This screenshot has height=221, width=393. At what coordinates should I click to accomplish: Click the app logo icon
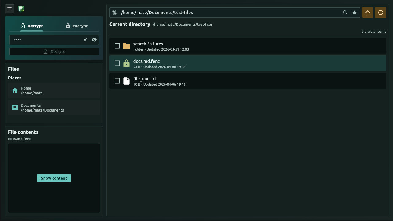pyautogui.click(x=21, y=9)
